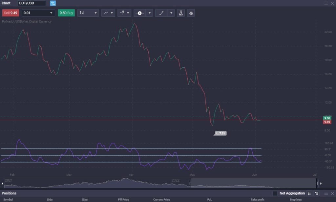336x202 pixels.
Task: Click the DOT/USD symbol input field
Action: (31, 3)
